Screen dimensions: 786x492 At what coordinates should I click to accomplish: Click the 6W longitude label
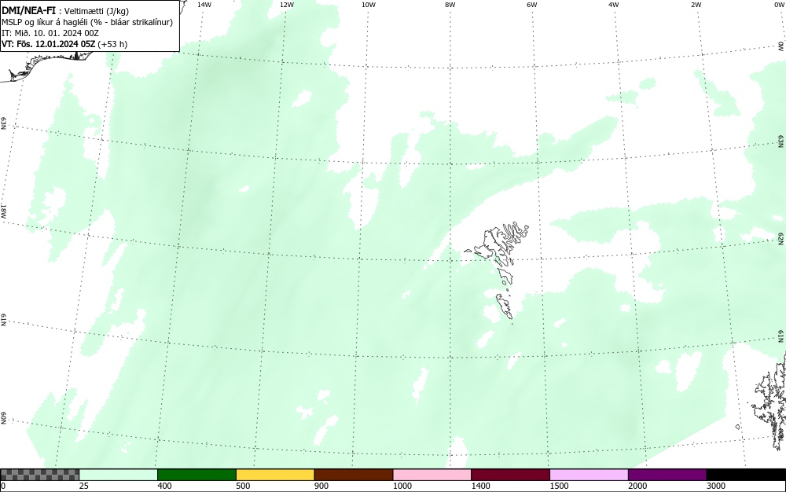pyautogui.click(x=532, y=5)
